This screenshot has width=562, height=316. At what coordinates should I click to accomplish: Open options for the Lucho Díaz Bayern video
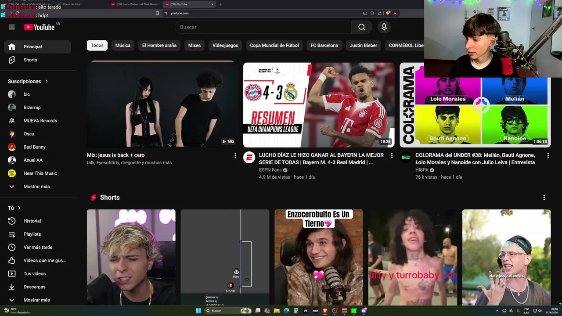click(392, 155)
